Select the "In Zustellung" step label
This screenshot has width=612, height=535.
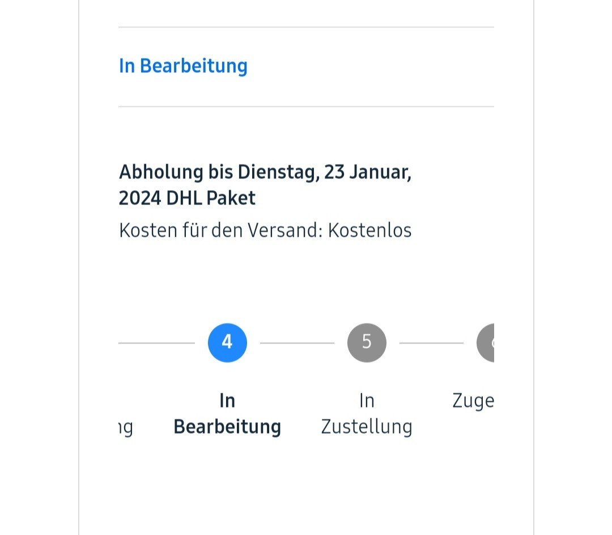point(367,414)
